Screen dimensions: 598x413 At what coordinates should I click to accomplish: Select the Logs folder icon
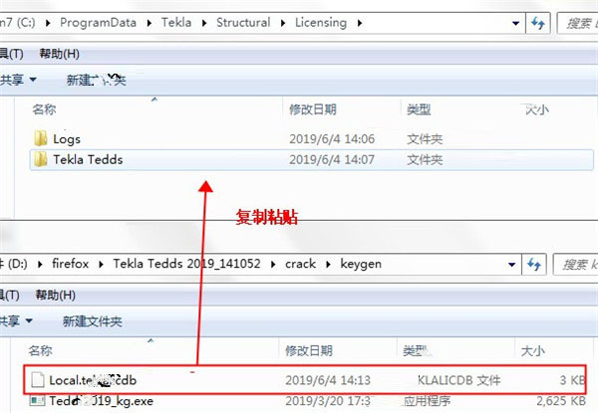coord(40,139)
